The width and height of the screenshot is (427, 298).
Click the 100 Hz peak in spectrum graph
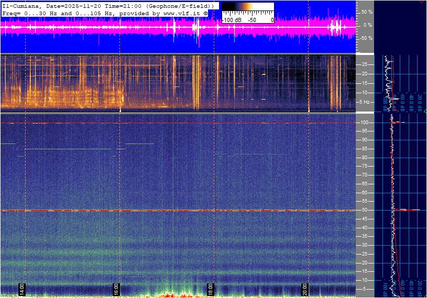pyautogui.click(x=401, y=123)
